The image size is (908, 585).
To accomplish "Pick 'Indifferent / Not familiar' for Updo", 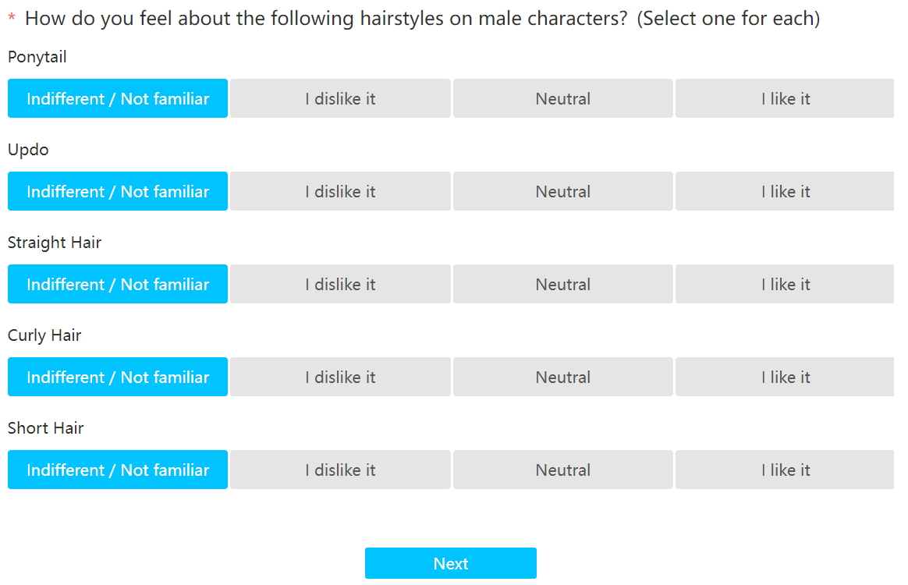I will (x=118, y=191).
